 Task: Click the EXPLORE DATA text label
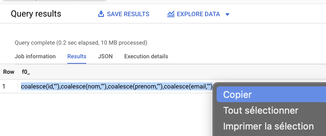(x=198, y=14)
